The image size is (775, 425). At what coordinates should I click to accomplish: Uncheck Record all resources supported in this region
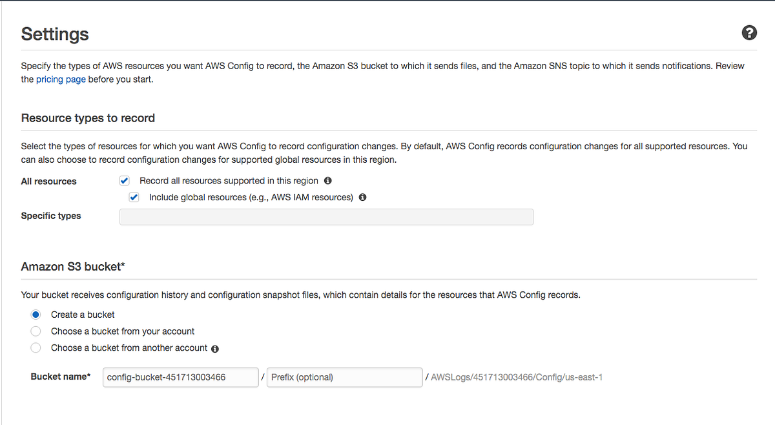124,180
